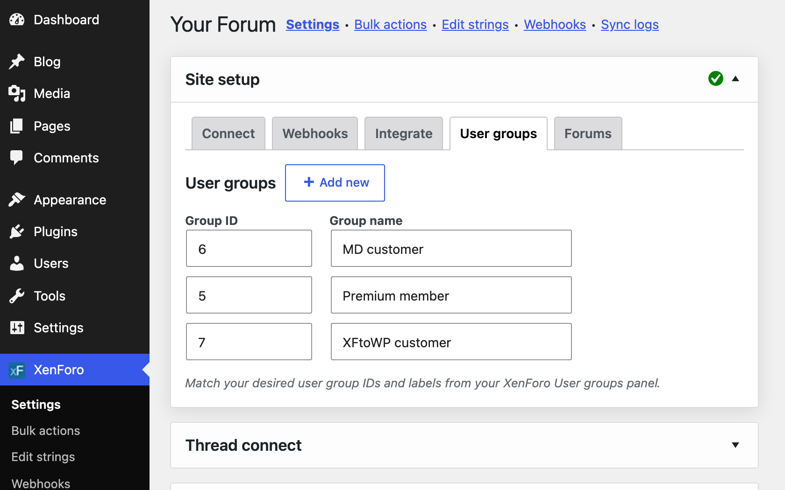Click the Dashboard gauge icon

coord(17,20)
